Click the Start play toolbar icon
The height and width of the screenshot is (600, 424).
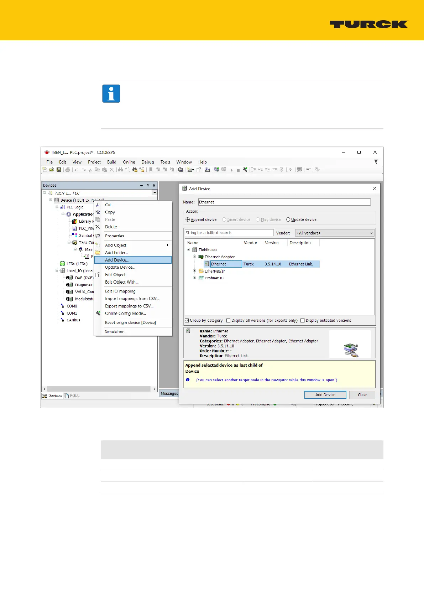click(x=231, y=170)
